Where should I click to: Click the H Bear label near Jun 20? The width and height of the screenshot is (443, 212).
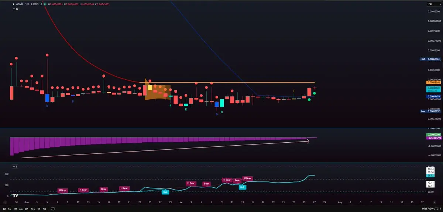point(124,188)
